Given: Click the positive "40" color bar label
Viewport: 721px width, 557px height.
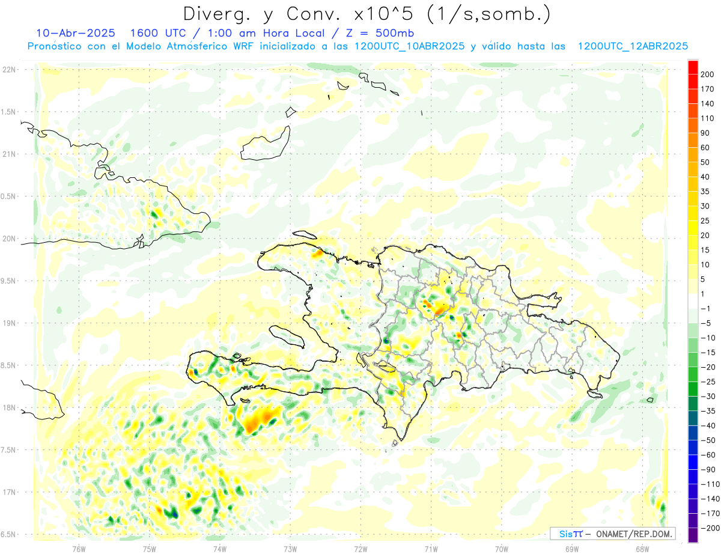Looking at the screenshot, I should tap(705, 177).
